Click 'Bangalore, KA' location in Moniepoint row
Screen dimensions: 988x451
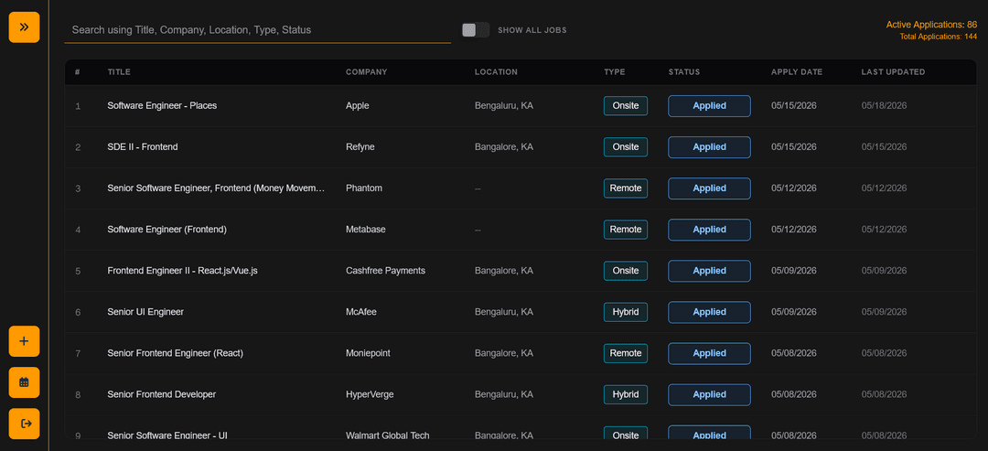click(504, 353)
